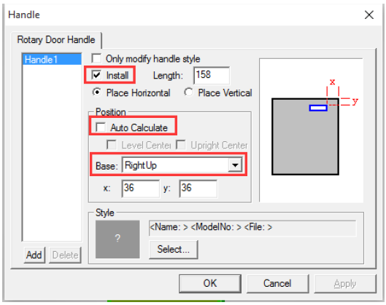Screen dimensions: 386x305
Task: Open the Base dropdown arrow
Action: click(x=235, y=165)
